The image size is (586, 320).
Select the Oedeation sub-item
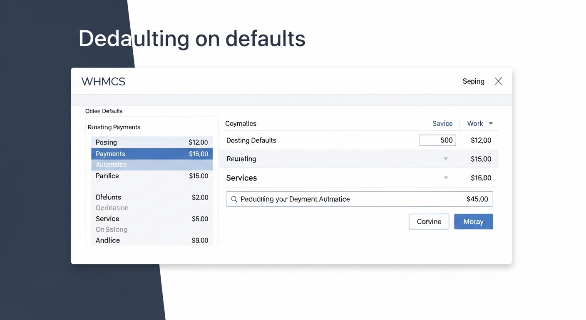(112, 208)
